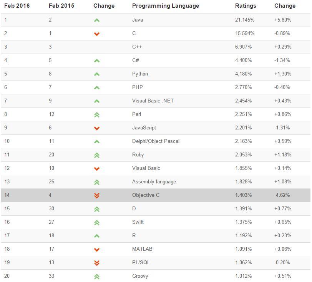
Task: Click the double down arrow in PL/SQL row
Action: click(97, 263)
